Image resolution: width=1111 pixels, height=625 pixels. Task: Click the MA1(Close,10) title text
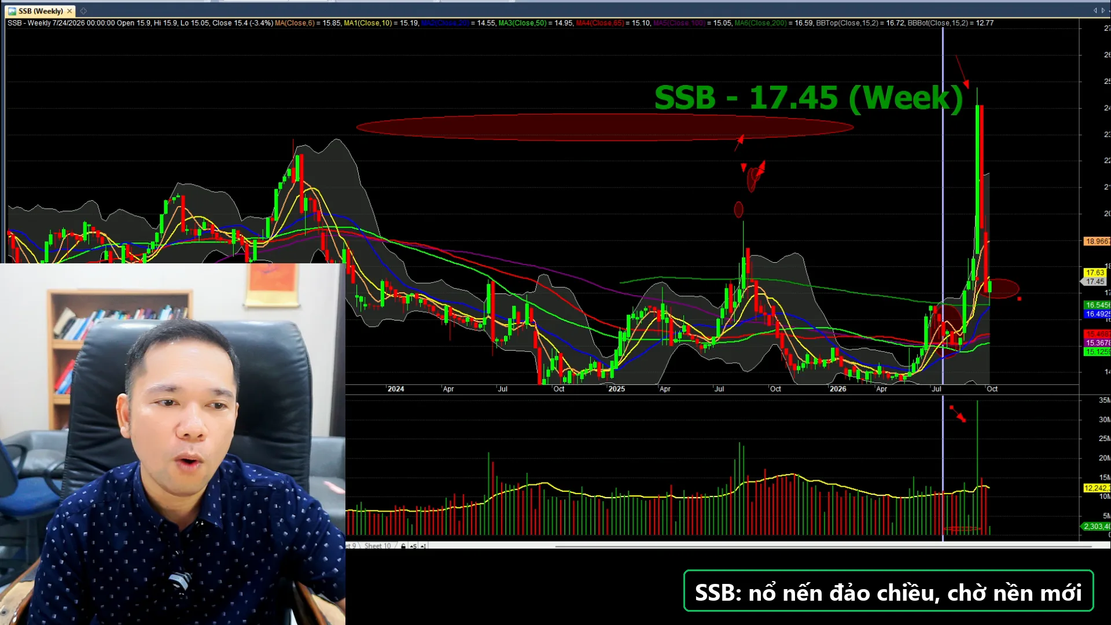point(367,23)
